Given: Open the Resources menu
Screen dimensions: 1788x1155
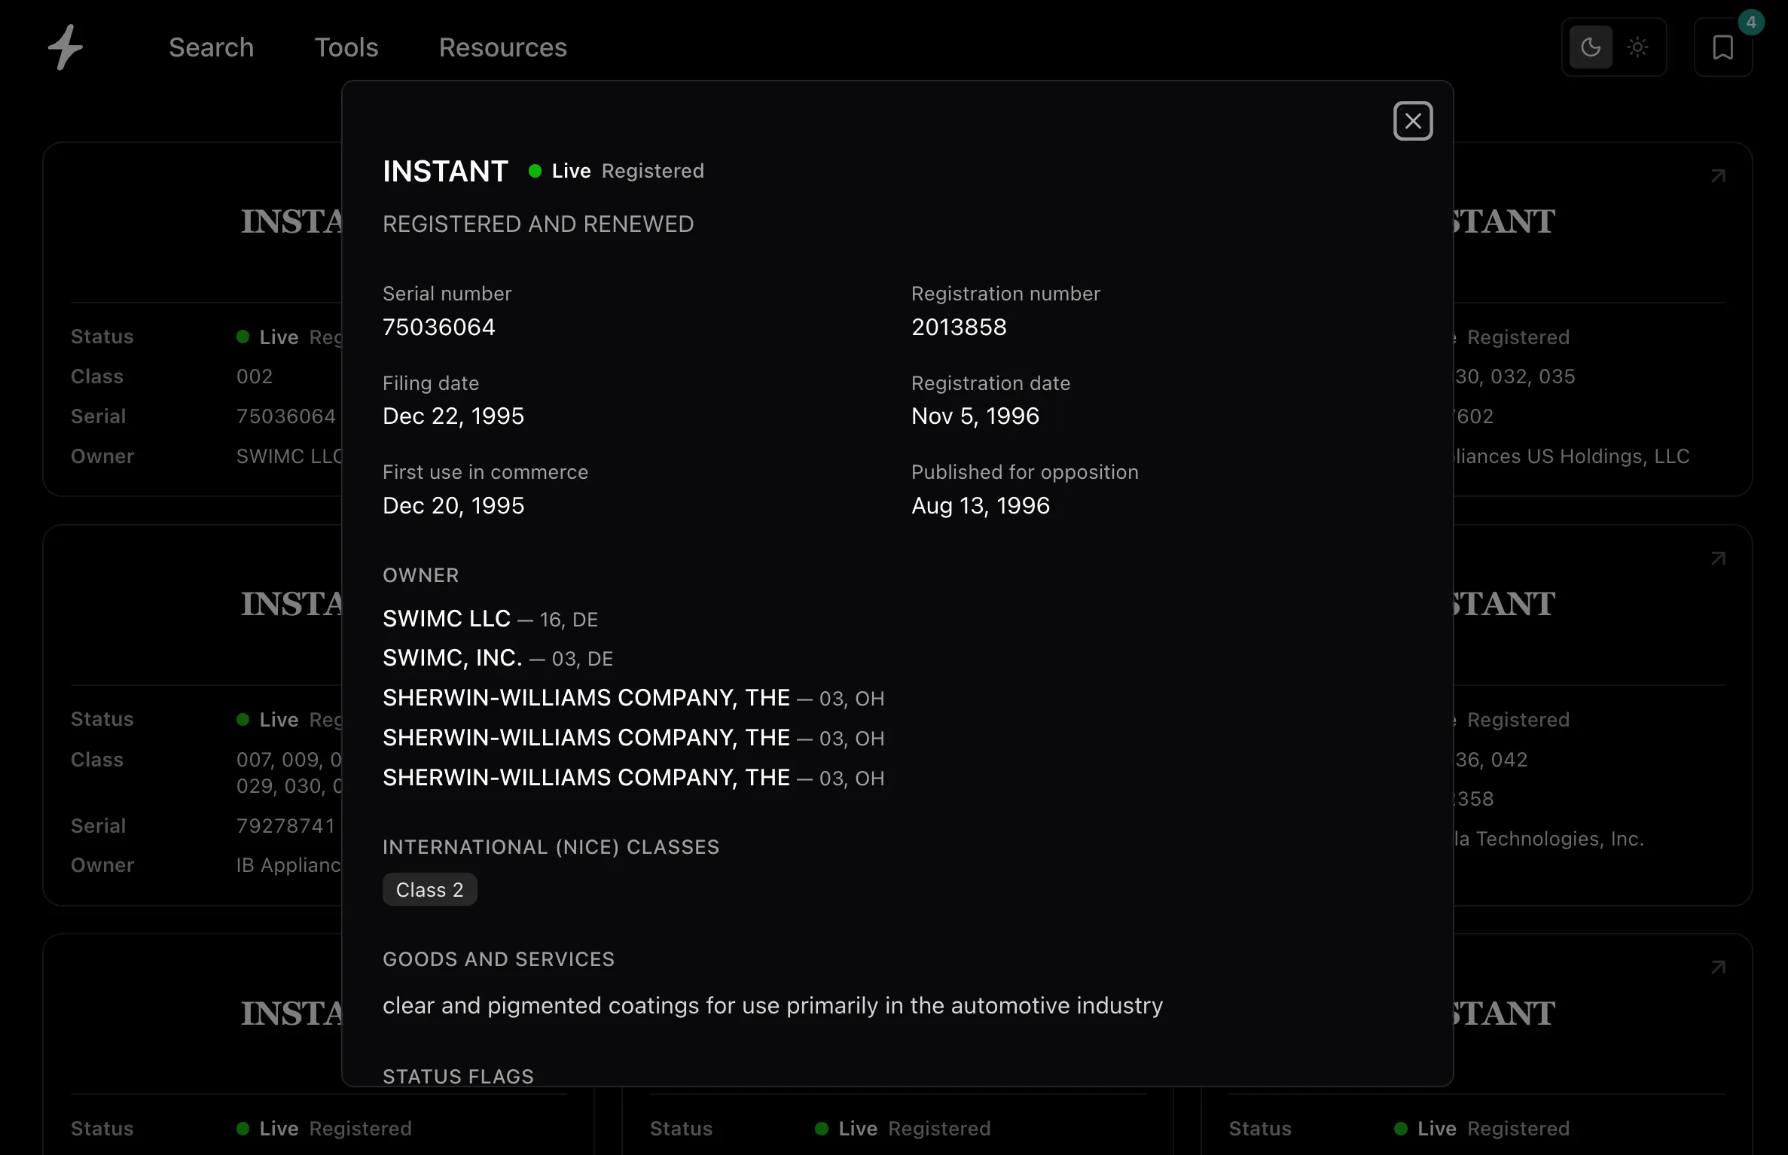Looking at the screenshot, I should point(503,47).
